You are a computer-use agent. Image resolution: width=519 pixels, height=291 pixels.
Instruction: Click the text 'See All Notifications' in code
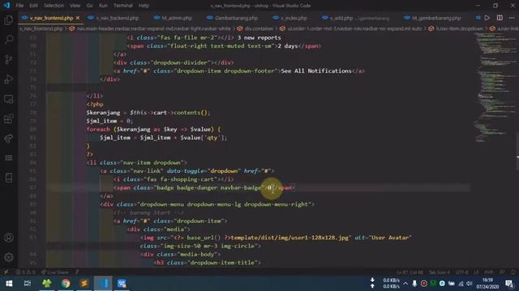point(316,71)
